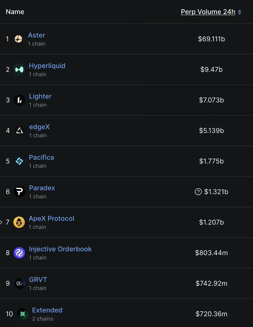Open the Extended protocol link
The height and width of the screenshot is (327, 253).
[x=47, y=310]
